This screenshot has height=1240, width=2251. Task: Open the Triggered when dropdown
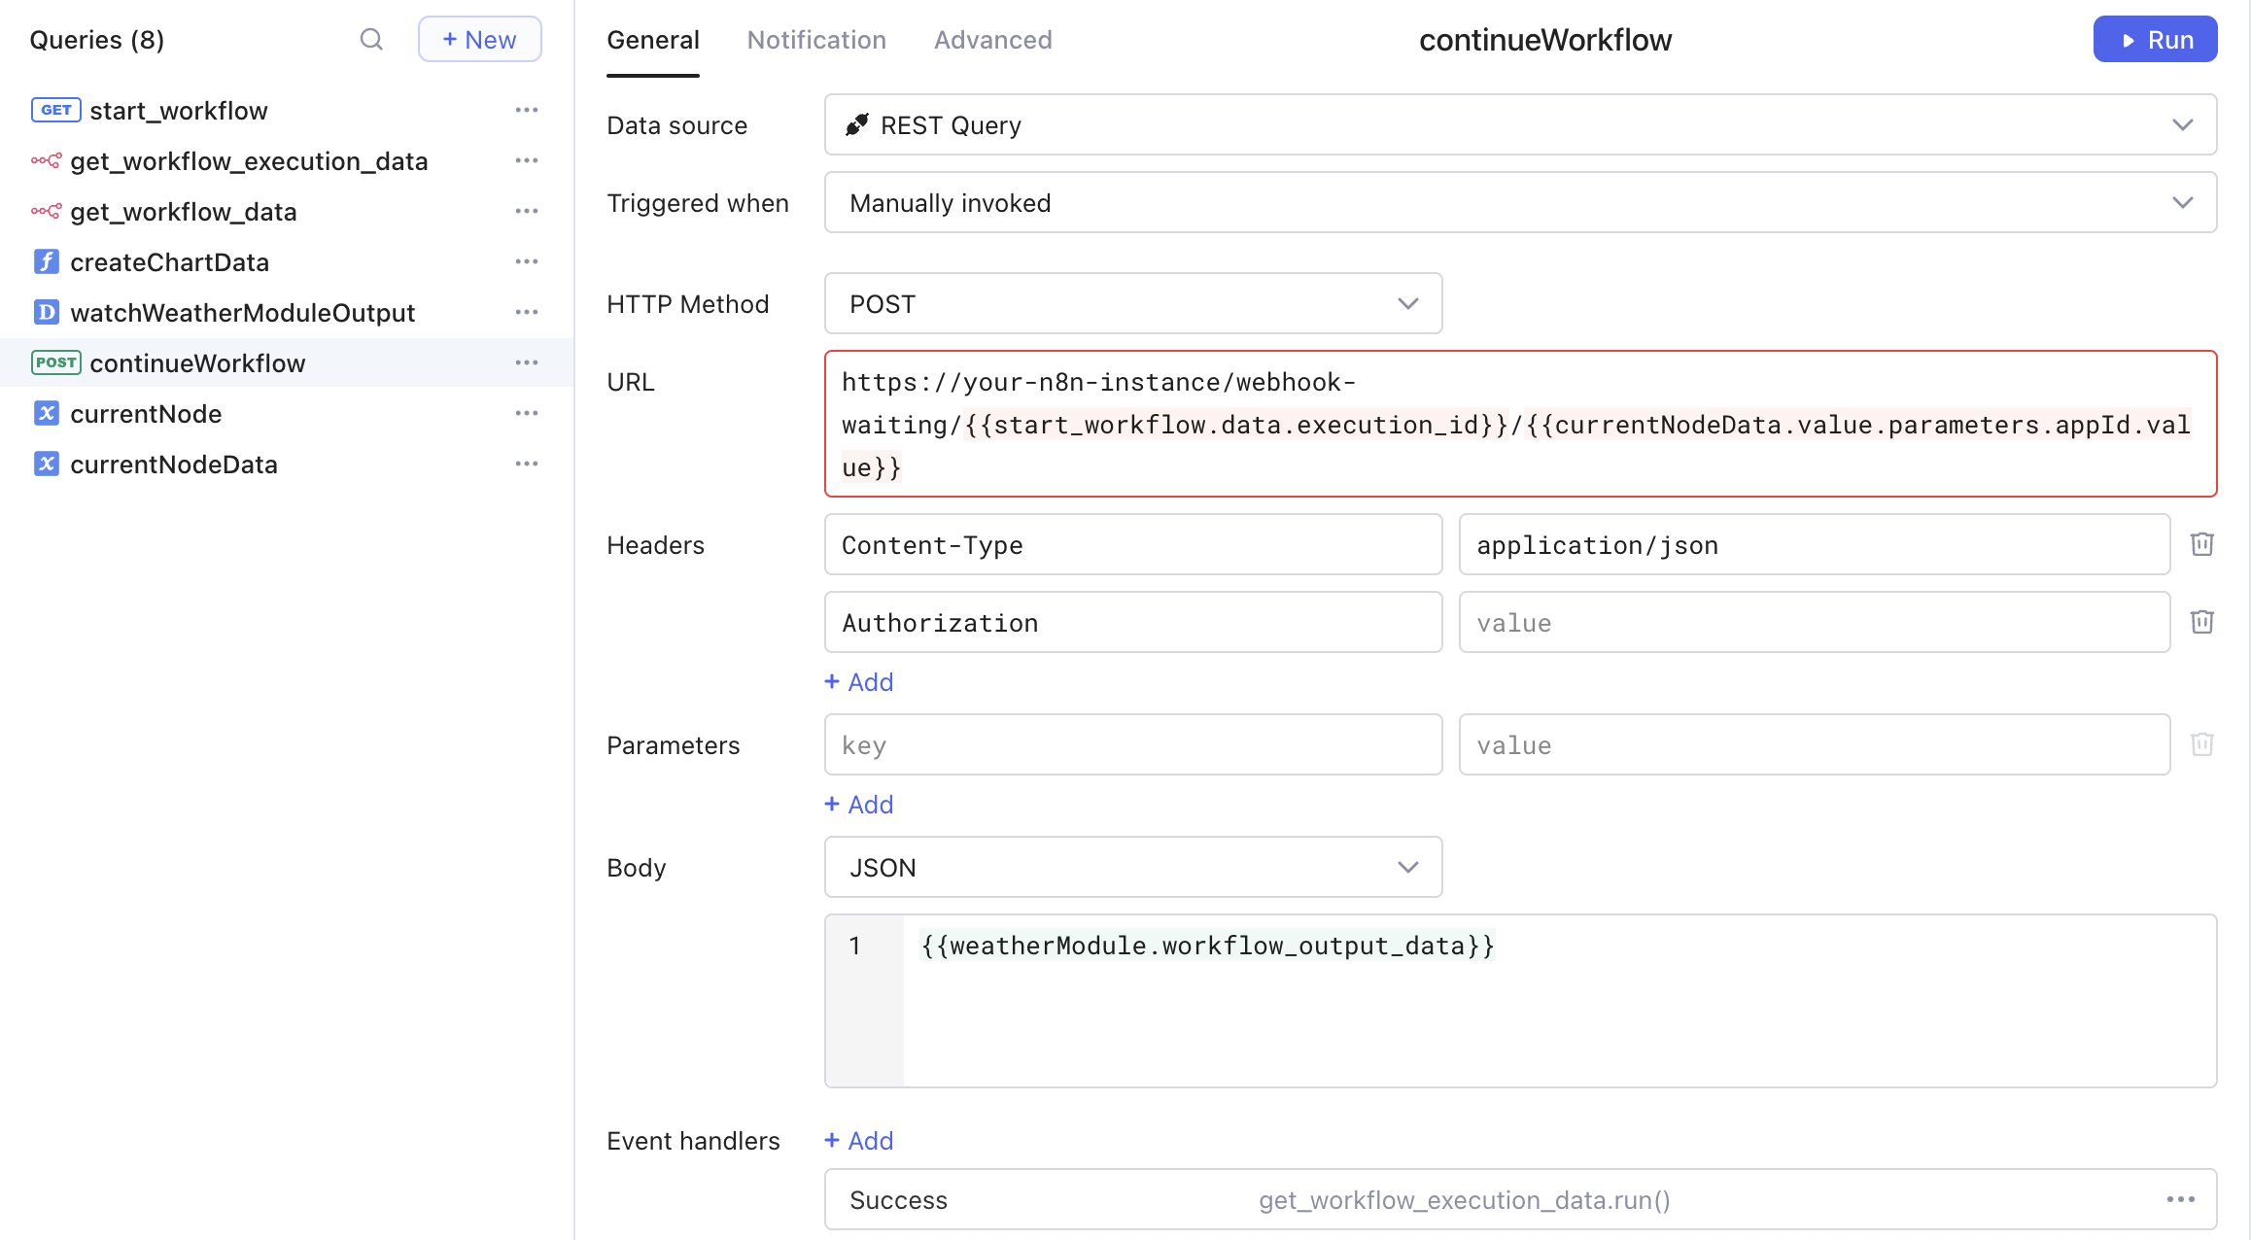pyautogui.click(x=1519, y=202)
